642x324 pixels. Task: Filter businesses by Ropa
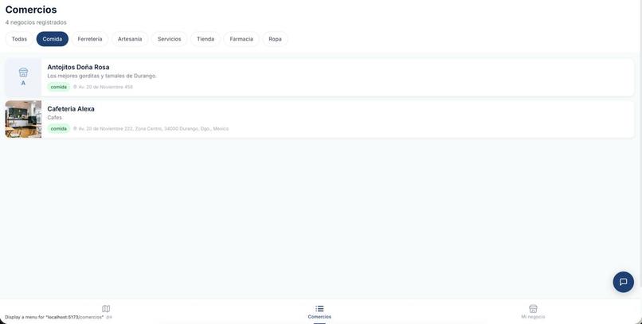(x=275, y=39)
